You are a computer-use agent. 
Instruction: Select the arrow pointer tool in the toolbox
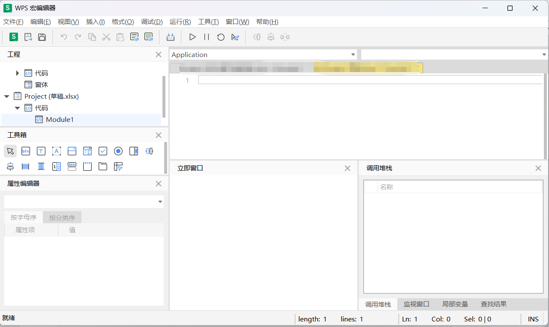point(10,151)
